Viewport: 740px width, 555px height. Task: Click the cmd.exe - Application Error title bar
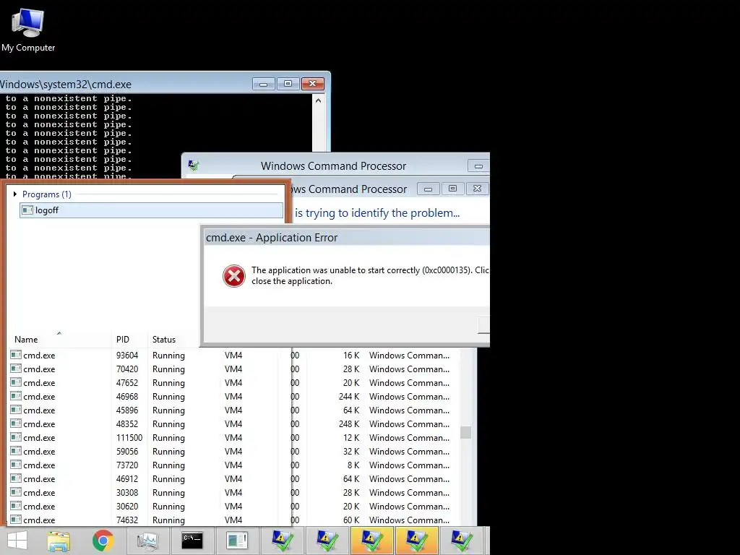[x=347, y=237]
